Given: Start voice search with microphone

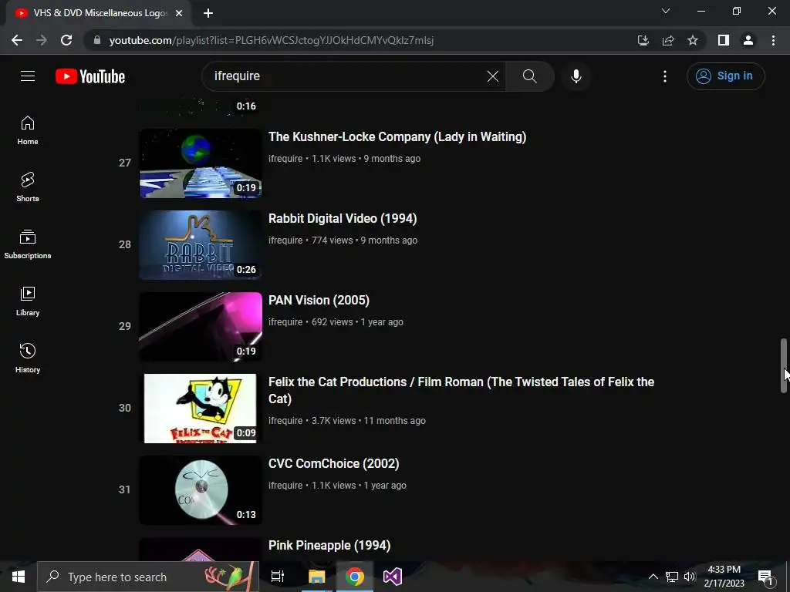Looking at the screenshot, I should (576, 76).
